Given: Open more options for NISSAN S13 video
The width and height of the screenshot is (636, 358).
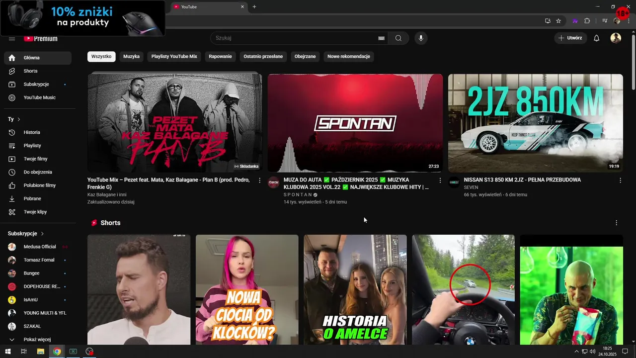Looking at the screenshot, I should click(x=620, y=180).
